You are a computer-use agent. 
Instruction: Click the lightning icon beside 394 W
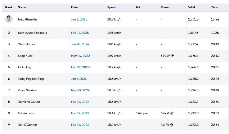click(172, 113)
